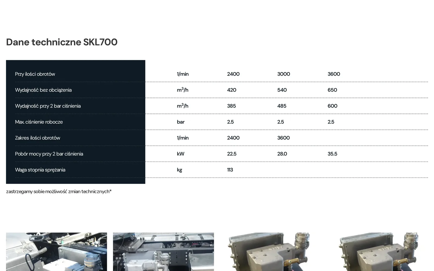Screen dimensions: 434x271
Task: Open the second photo showing truck chassis
Action: point(163,252)
